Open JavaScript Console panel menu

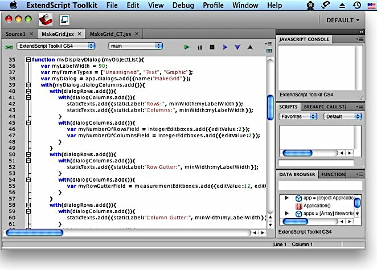[360, 39]
